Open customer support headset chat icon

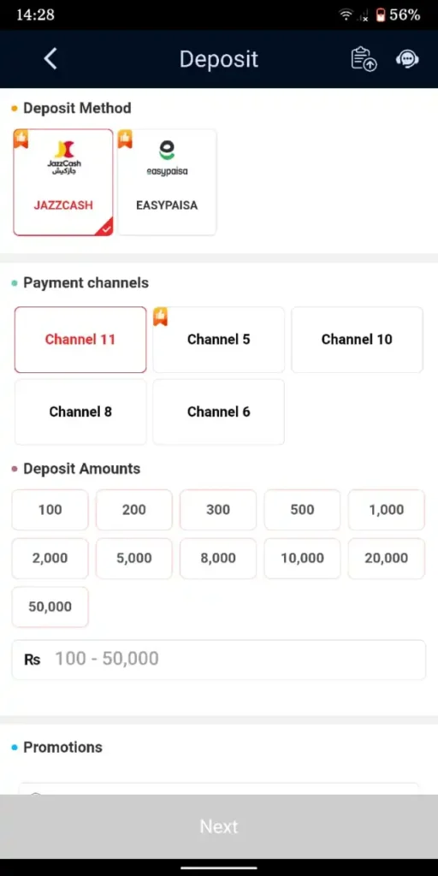click(x=407, y=59)
